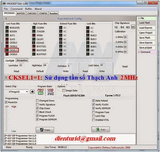The height and width of the screenshot is (152, 160).
Task: Collapse the programming section chevron below ConfigBit
Action: (x=6, y=78)
